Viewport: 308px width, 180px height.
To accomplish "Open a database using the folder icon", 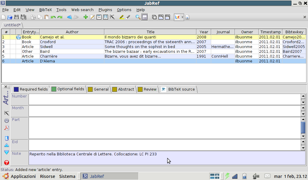I will (10, 17).
